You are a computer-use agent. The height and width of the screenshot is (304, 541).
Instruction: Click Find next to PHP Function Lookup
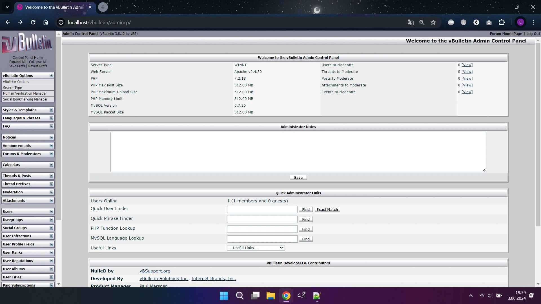(306, 229)
